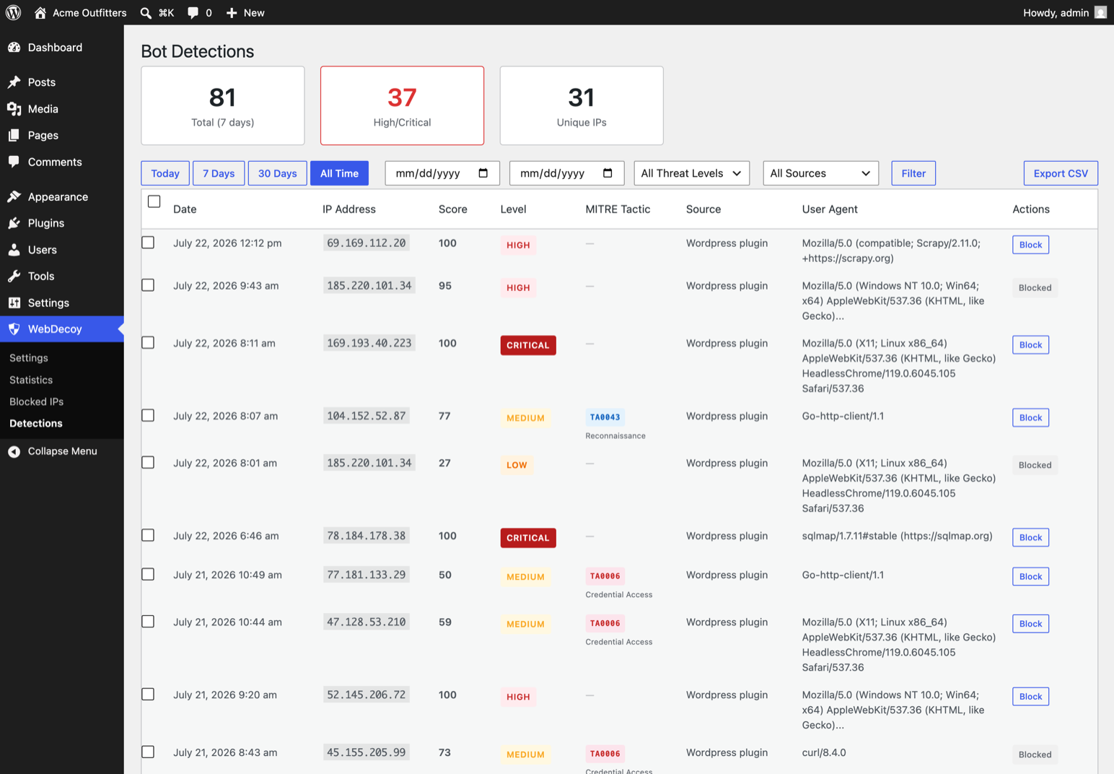Block the sqlmap detection IP
Viewport: 1114px width, 774px height.
(1030, 538)
